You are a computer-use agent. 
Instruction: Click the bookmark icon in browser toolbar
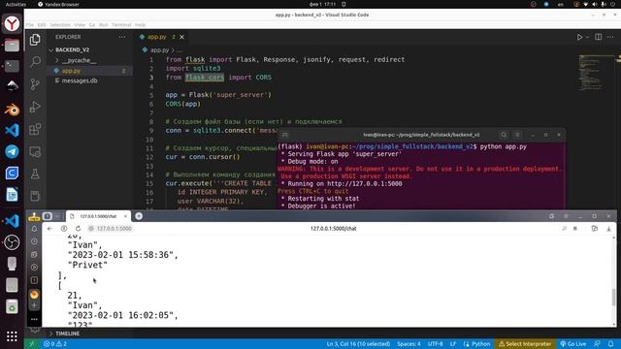point(575,229)
